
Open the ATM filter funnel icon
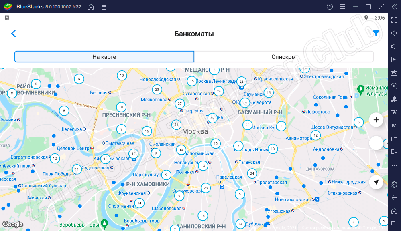(376, 33)
